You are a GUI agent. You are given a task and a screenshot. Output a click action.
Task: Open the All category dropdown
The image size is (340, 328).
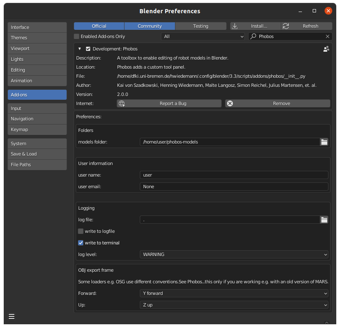pos(203,36)
